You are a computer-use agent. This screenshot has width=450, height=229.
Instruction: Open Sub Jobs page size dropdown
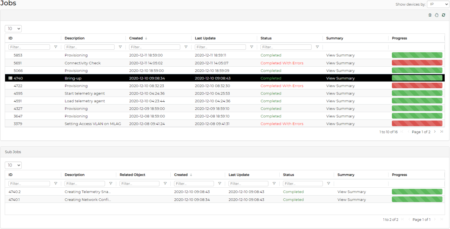point(13,165)
